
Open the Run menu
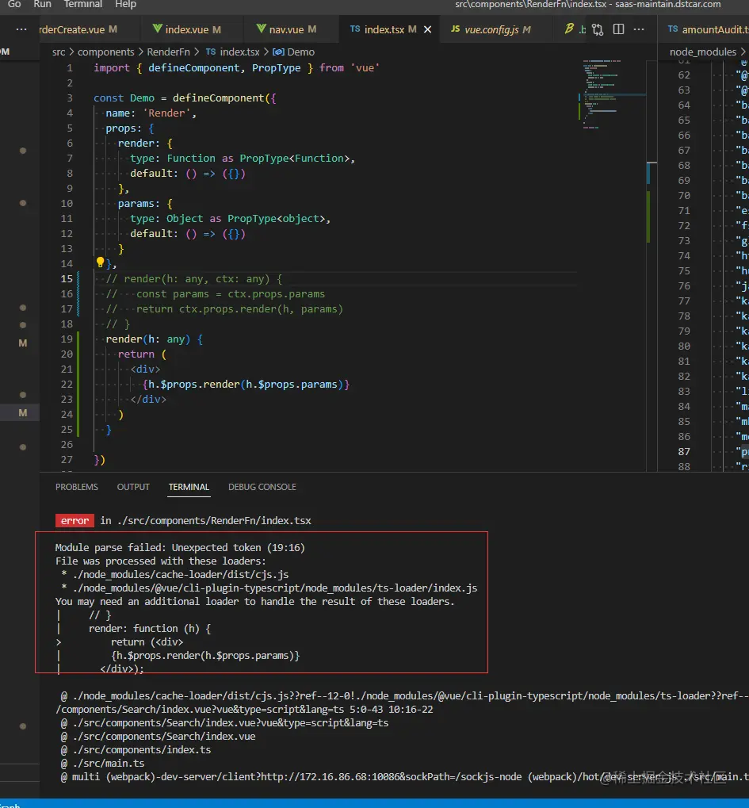(42, 4)
